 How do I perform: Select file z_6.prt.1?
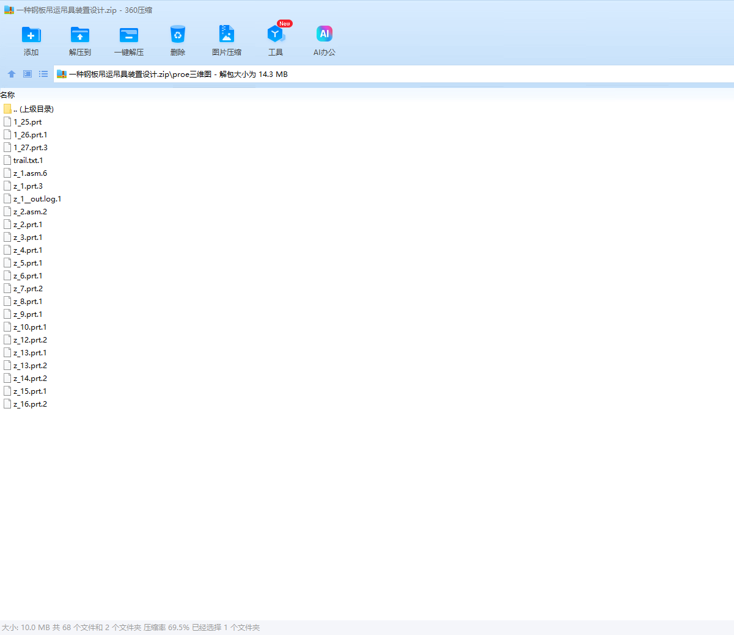[23, 275]
